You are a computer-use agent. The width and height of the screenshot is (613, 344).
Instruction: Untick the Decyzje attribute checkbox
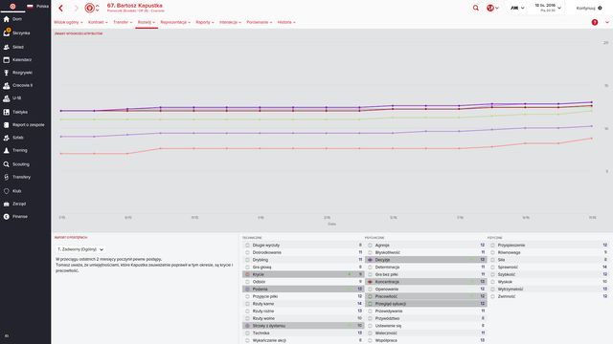pyautogui.click(x=370, y=260)
